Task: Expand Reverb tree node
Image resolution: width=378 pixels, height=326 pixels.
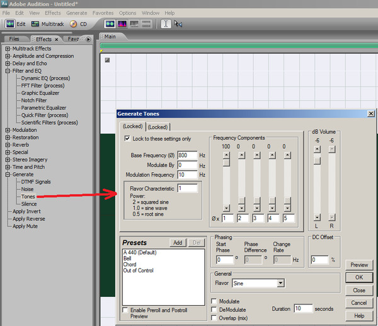Action: tap(8, 145)
